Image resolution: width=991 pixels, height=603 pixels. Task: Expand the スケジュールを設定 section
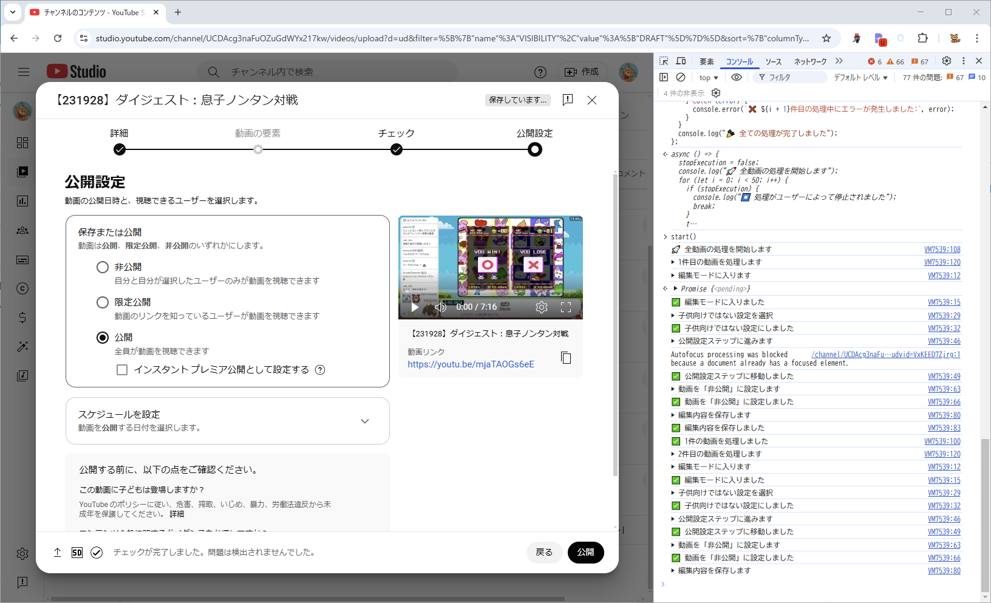[364, 420]
